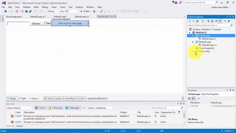Image resolution: width=236 pixels, height=133 pixels.
Task: Open the Entire Solution scope dropdown
Action: pyautogui.click(x=20, y=108)
